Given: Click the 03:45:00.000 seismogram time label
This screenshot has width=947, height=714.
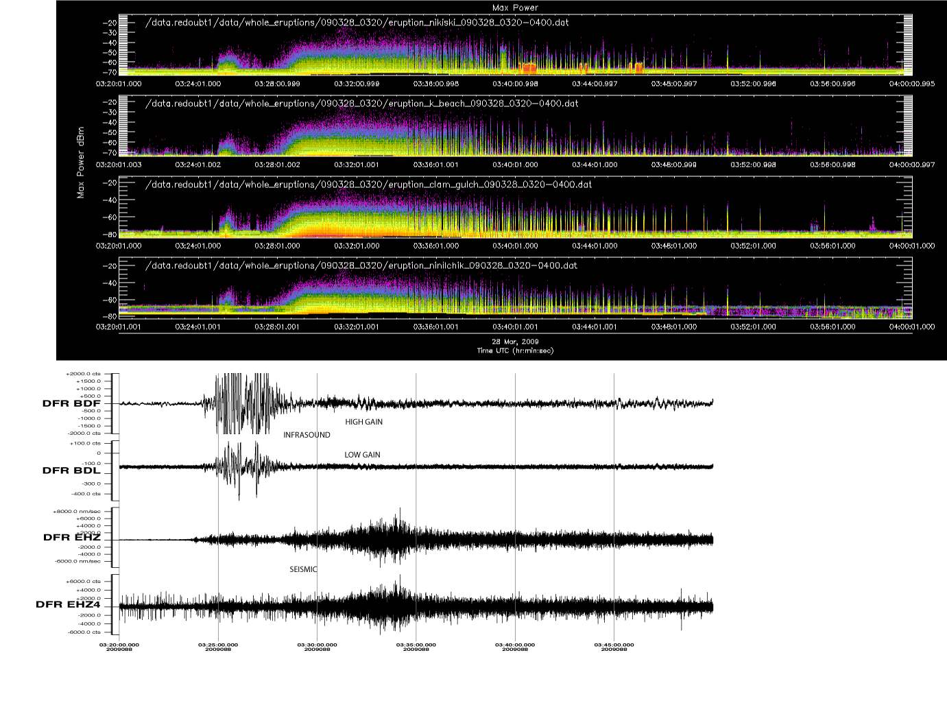Looking at the screenshot, I should point(614,645).
